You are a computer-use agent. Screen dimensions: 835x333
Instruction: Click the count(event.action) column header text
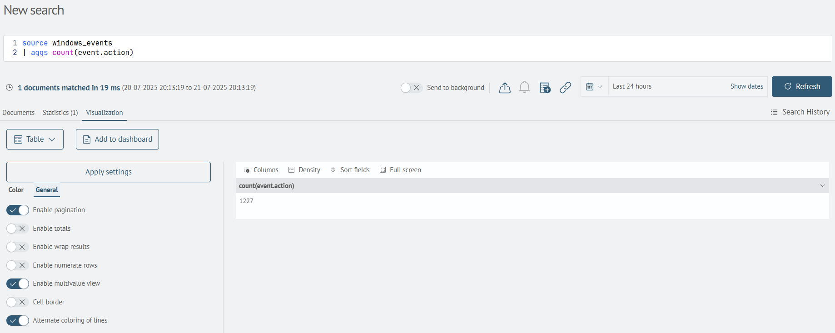267,186
